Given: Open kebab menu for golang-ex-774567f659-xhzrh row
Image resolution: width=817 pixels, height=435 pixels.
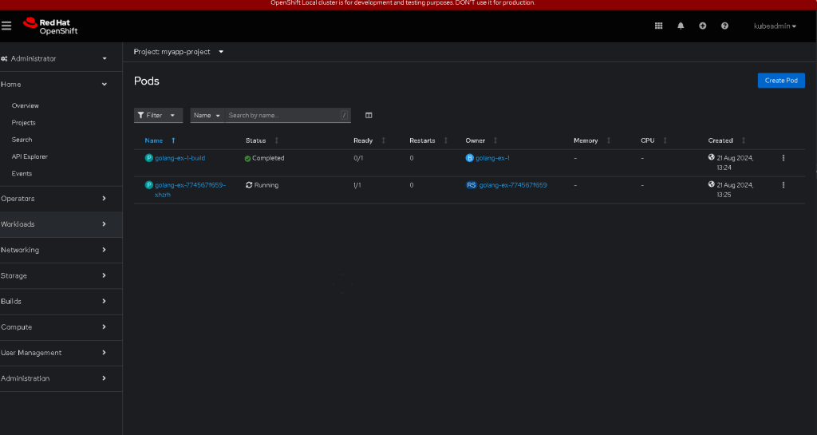Looking at the screenshot, I should pyautogui.click(x=783, y=185).
